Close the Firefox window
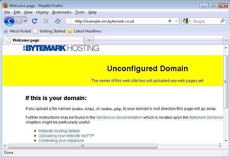Image resolution: width=230 pixels, height=158 pixels. [x=223, y=6]
